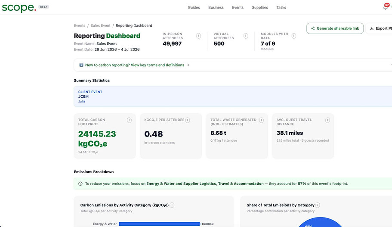Screen dimensions: 392x227
Task: Go to Sales Event breadcrumb
Action: tap(100, 25)
